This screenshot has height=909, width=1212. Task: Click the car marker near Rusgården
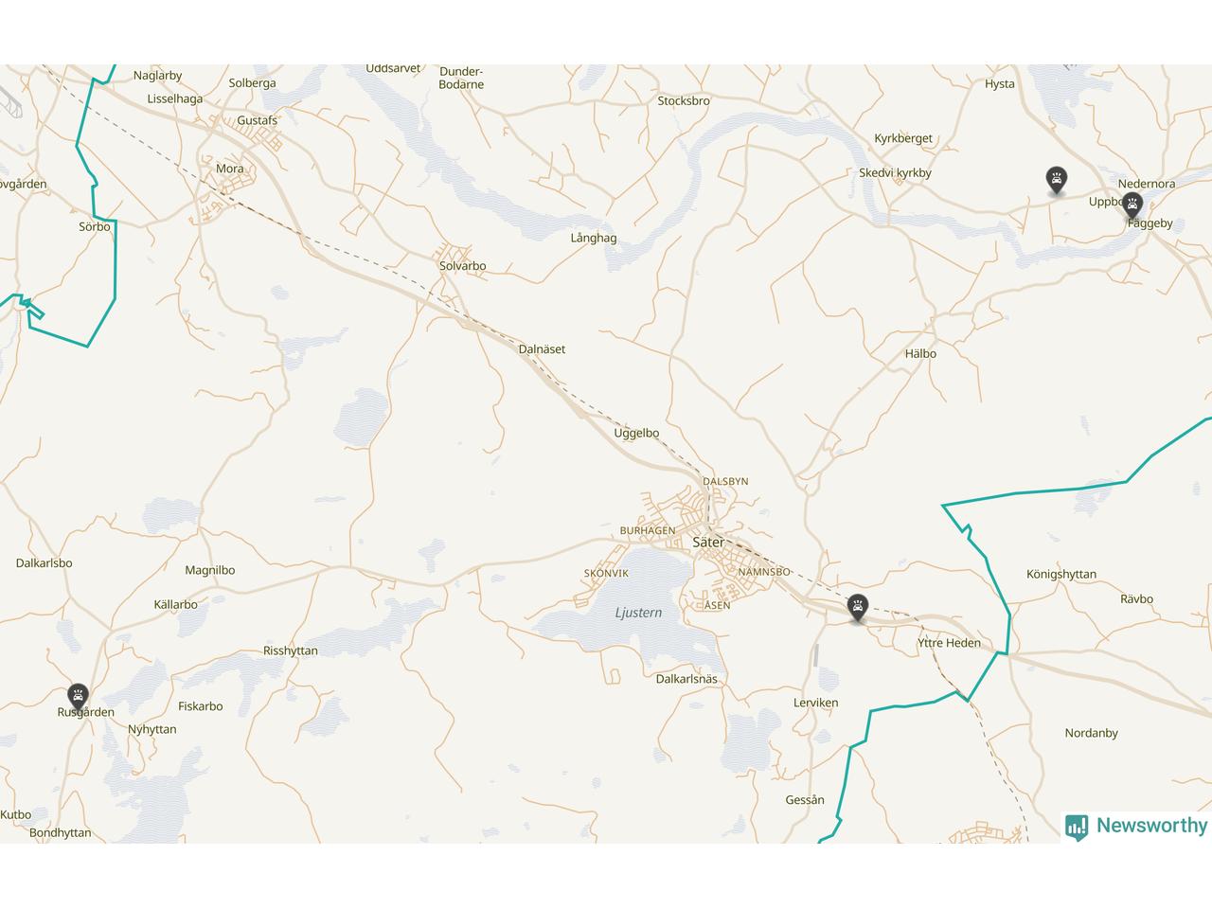[78, 697]
